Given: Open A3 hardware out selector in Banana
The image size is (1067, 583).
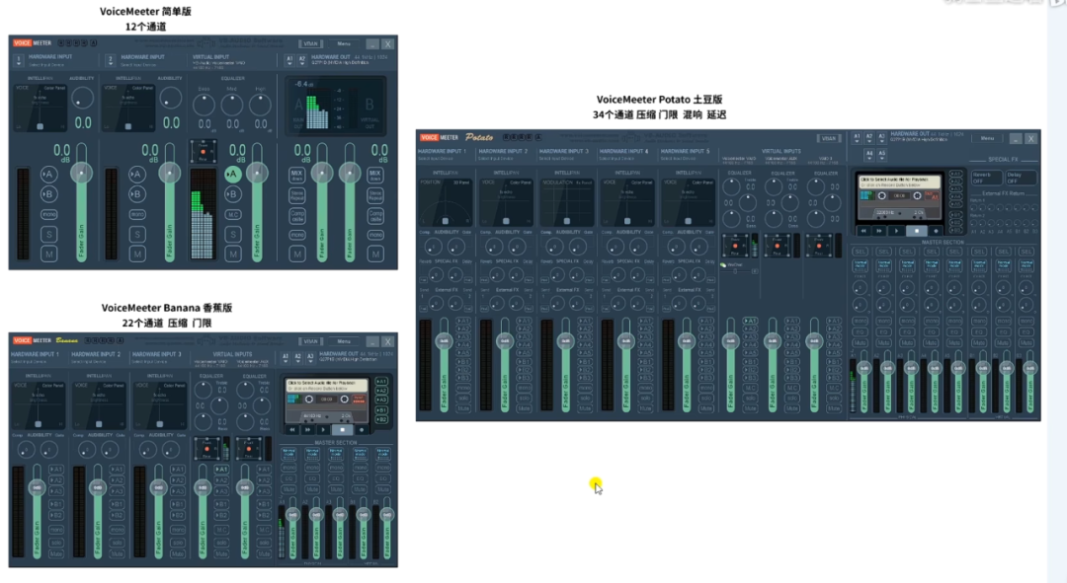Looking at the screenshot, I should pos(310,356).
